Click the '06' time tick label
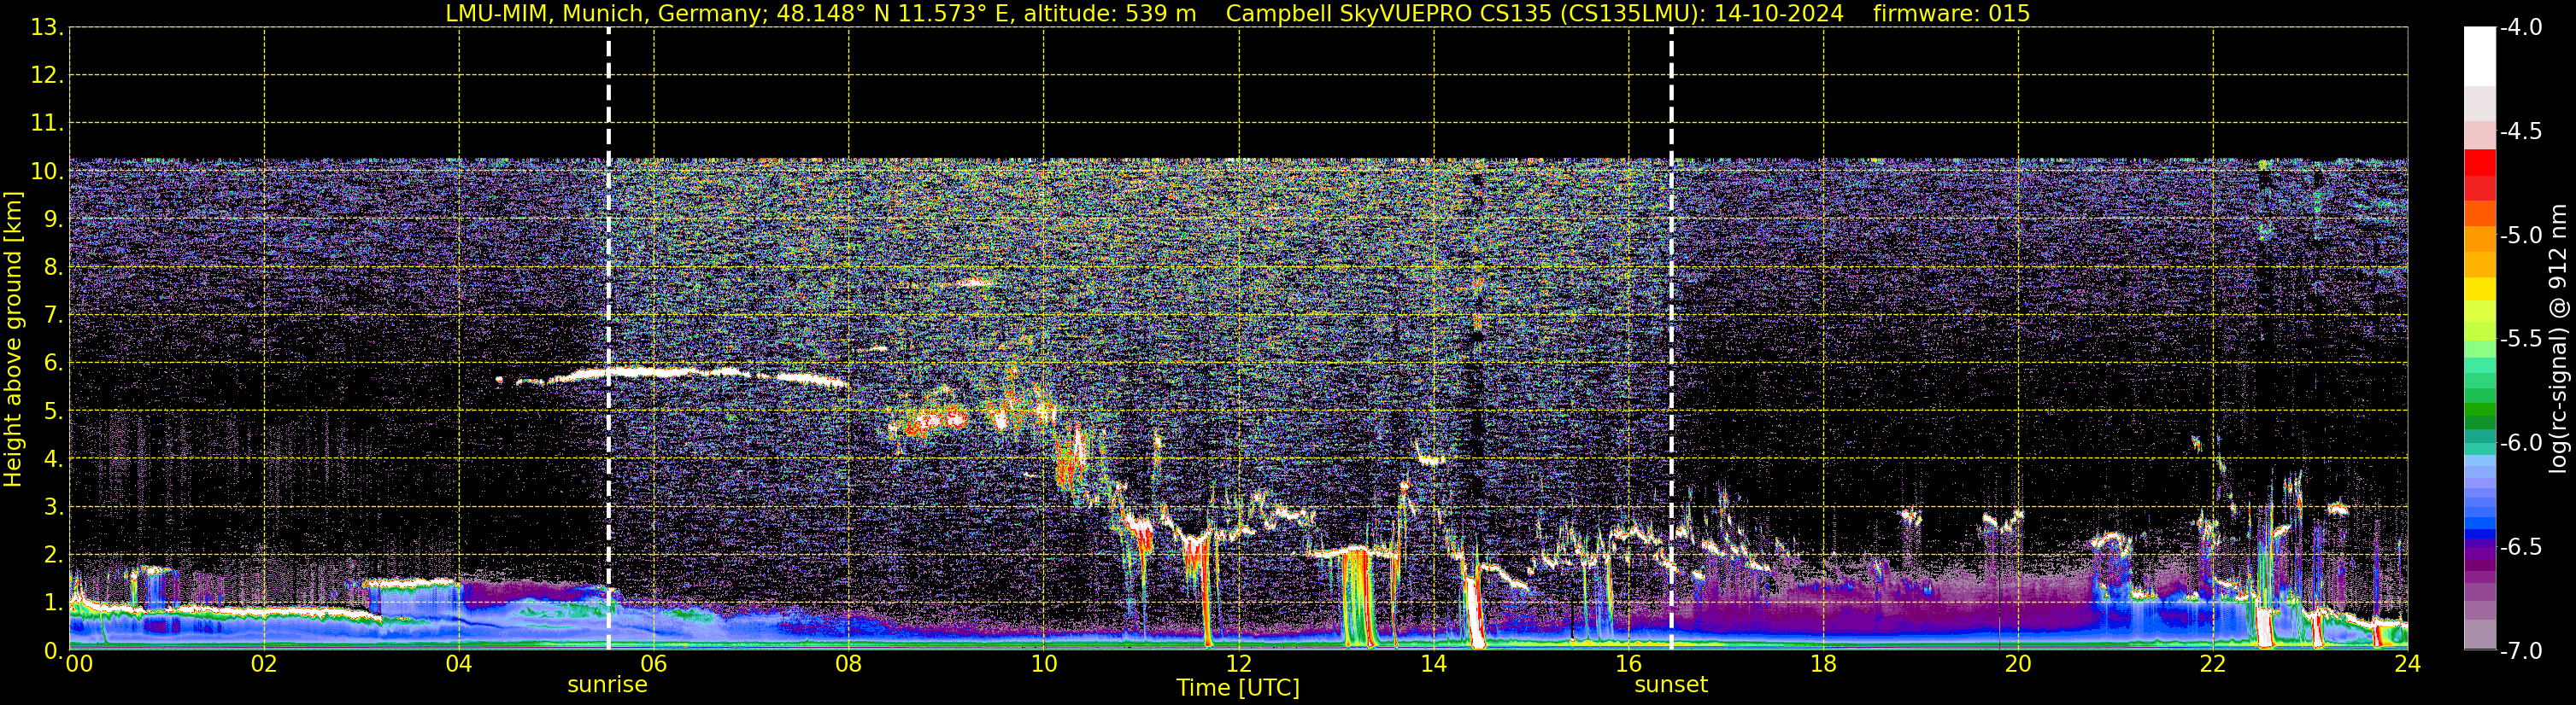This screenshot has width=2576, height=705. tap(654, 664)
